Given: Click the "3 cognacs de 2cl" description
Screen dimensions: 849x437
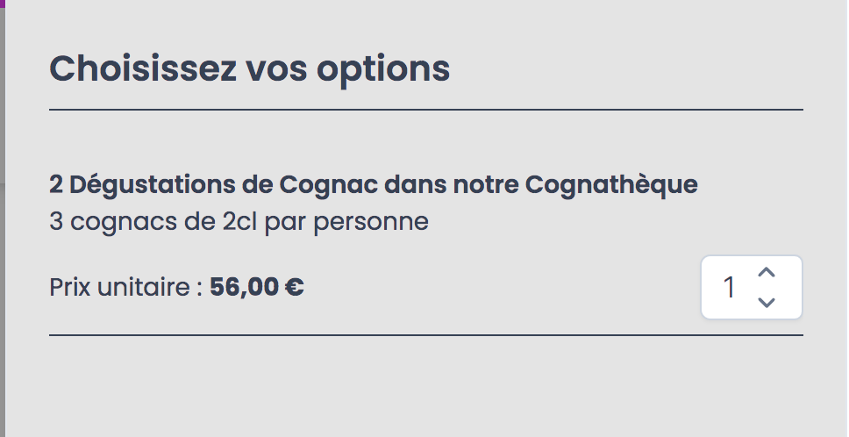Looking at the screenshot, I should click(x=153, y=221).
